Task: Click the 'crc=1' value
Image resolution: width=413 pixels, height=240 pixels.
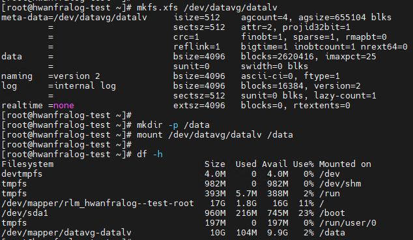Action: point(186,37)
